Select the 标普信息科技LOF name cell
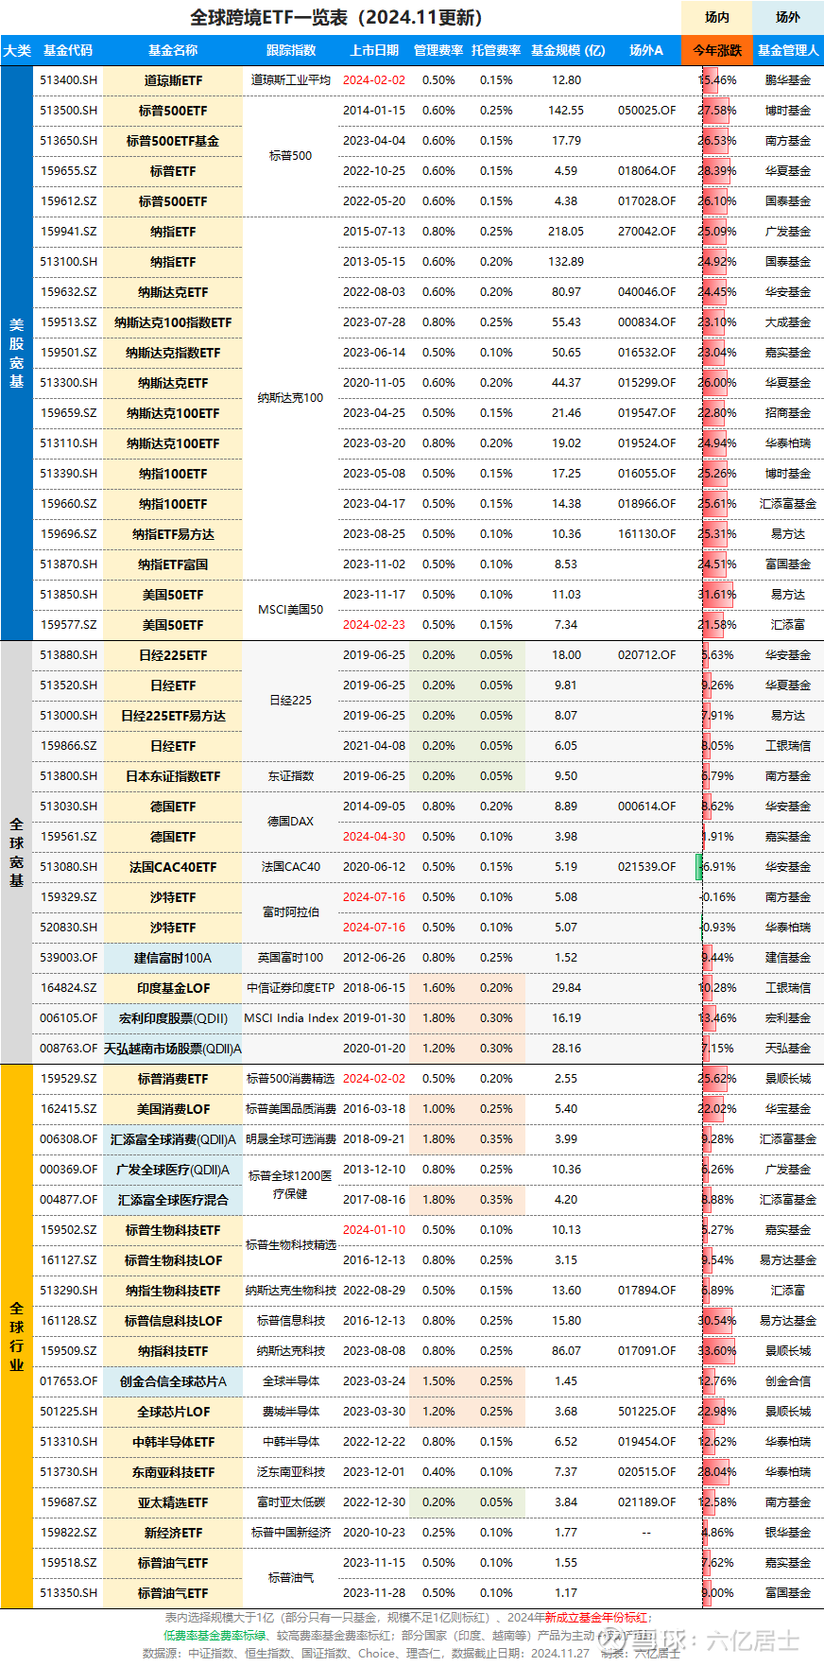Viewport: 824px width, 1666px height. [x=173, y=1321]
